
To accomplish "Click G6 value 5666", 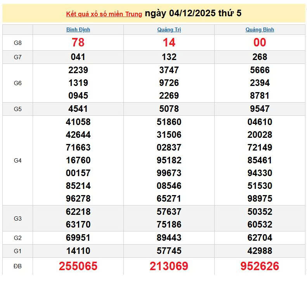I will pyautogui.click(x=260, y=70).
